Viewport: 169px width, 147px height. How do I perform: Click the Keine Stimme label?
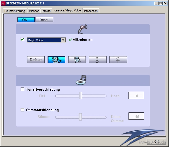pos(117,119)
